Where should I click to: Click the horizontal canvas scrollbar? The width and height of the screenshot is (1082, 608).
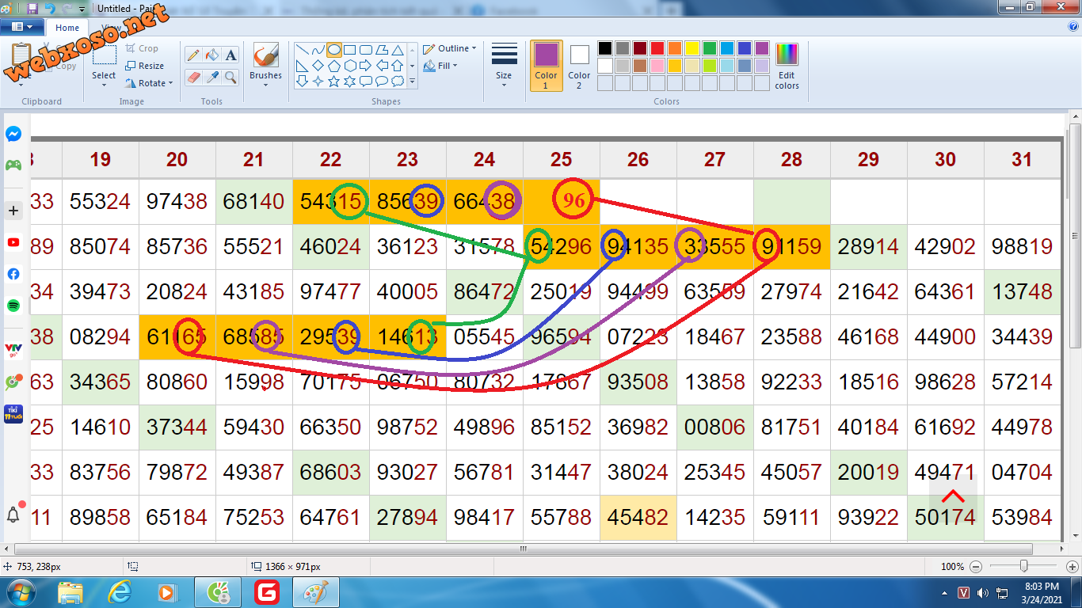(523, 549)
